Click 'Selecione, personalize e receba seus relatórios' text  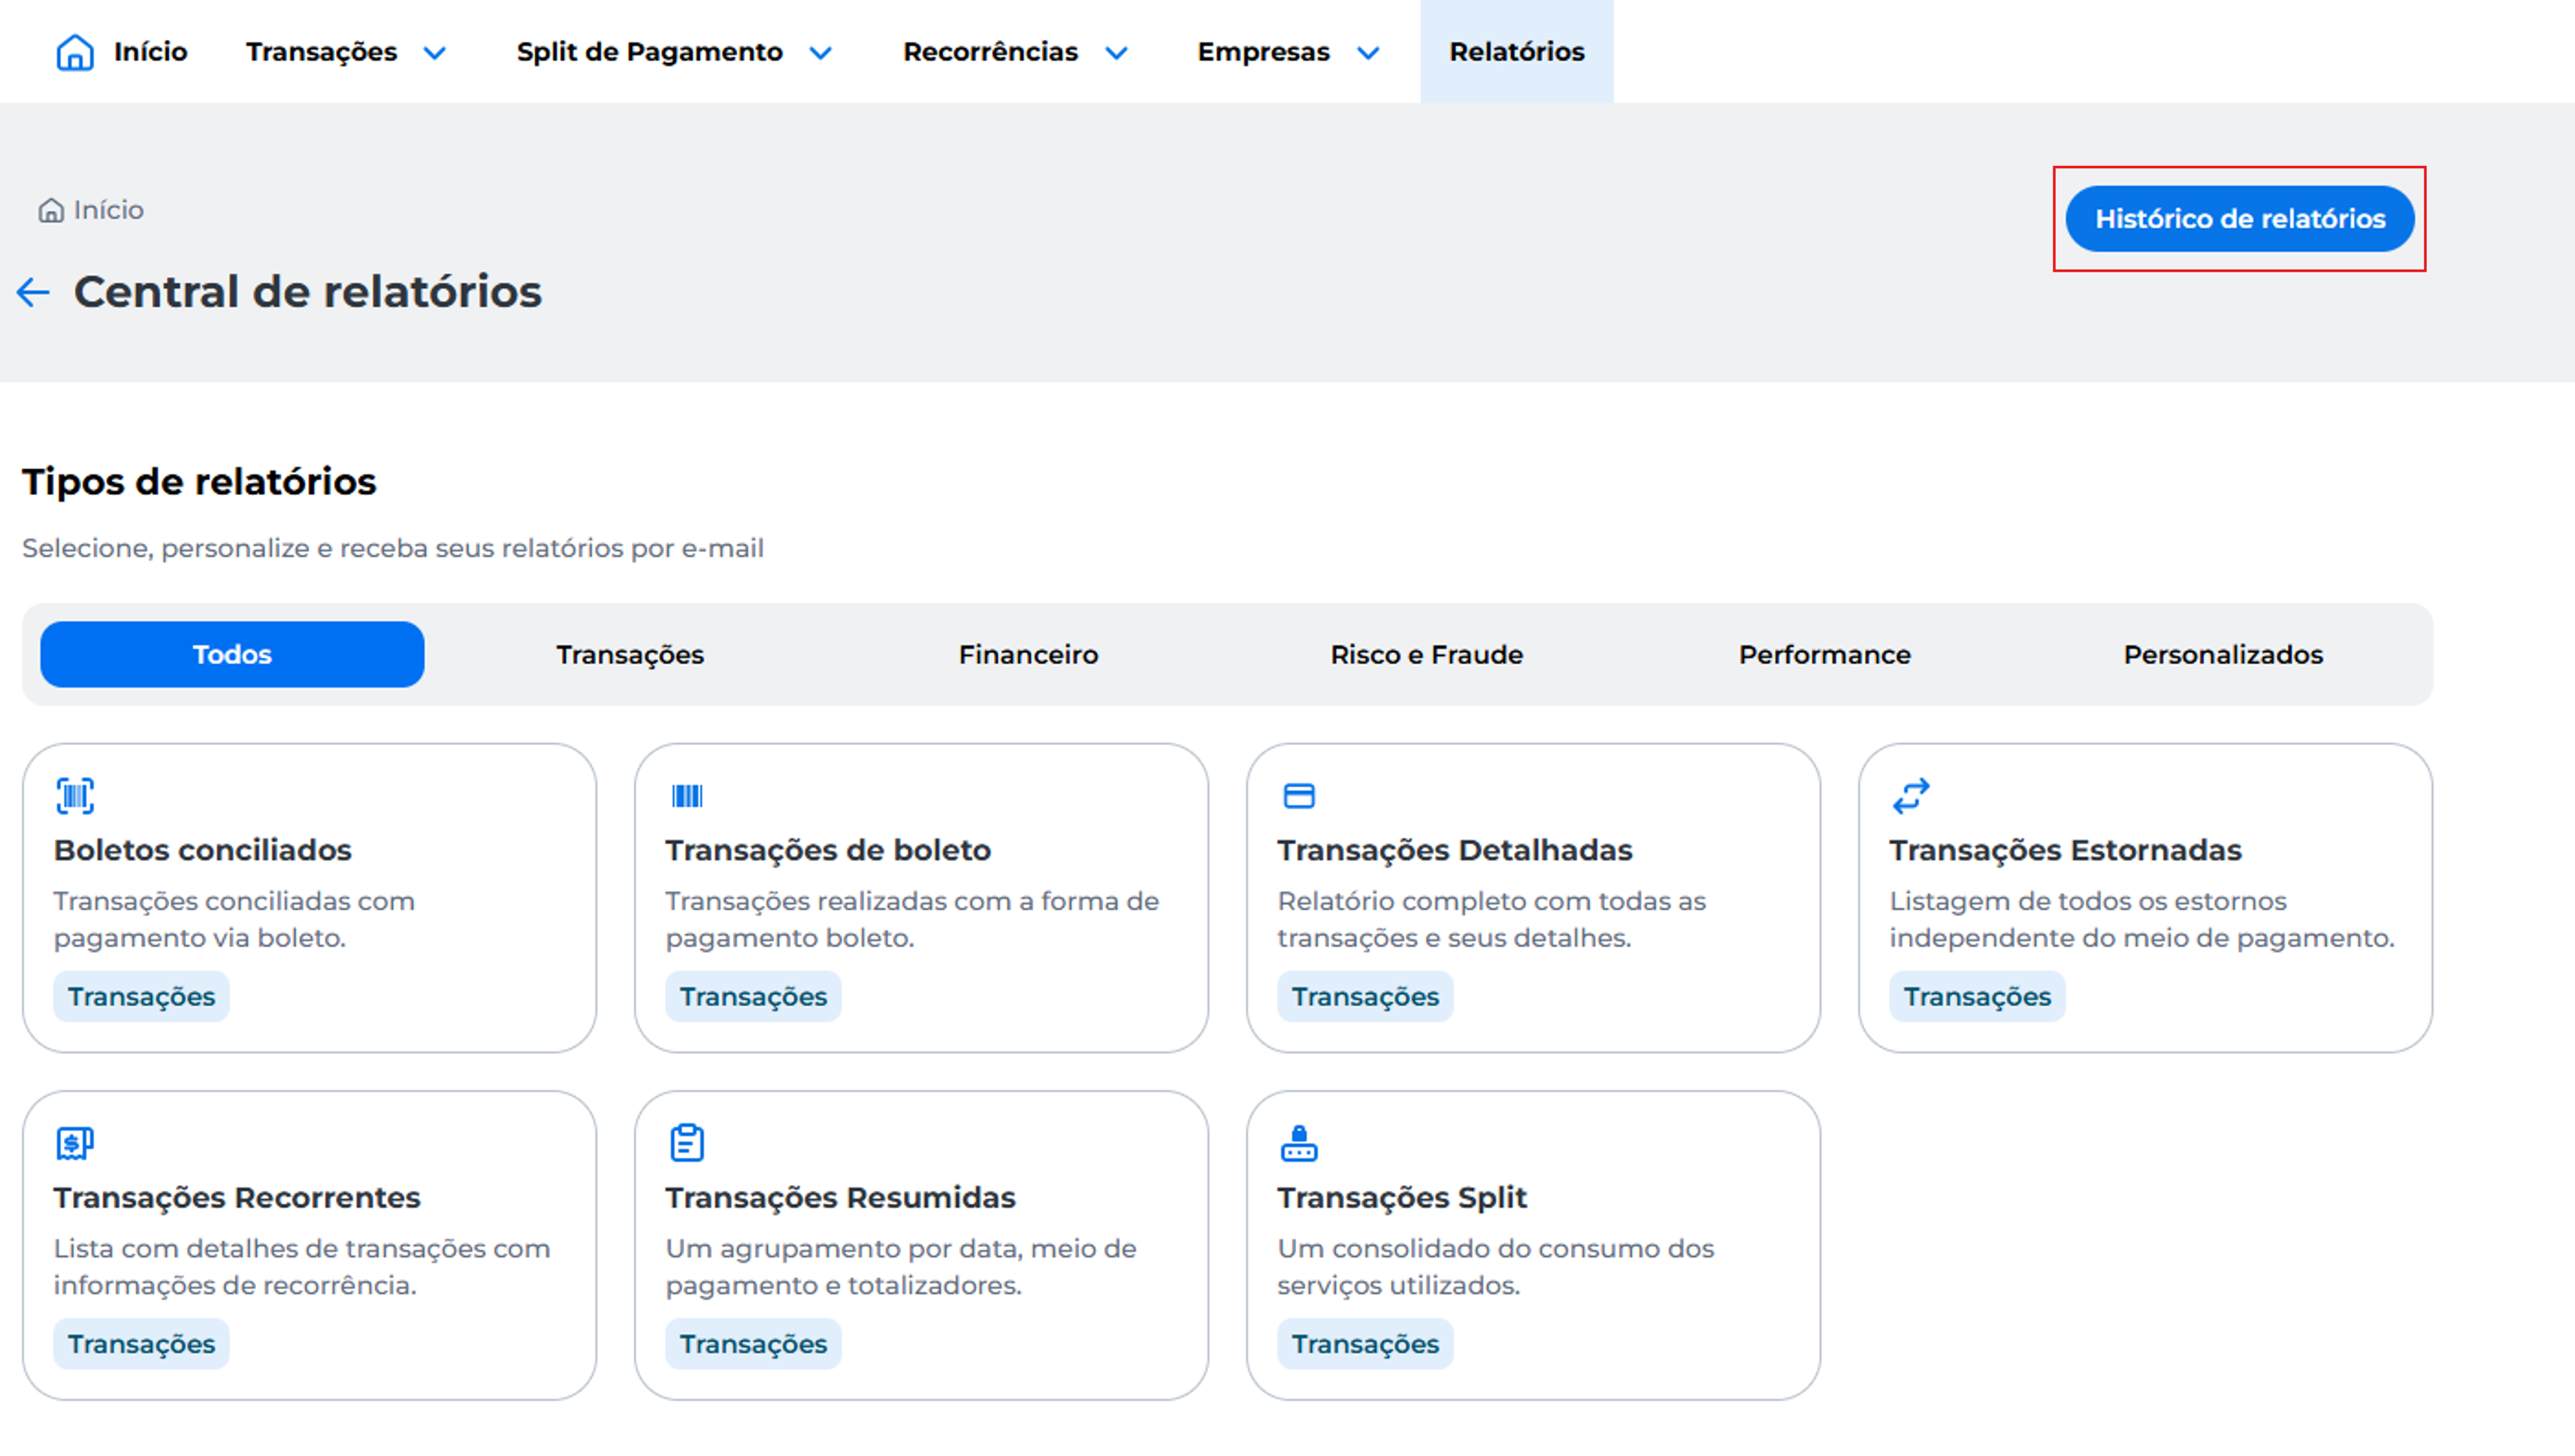pyautogui.click(x=393, y=548)
